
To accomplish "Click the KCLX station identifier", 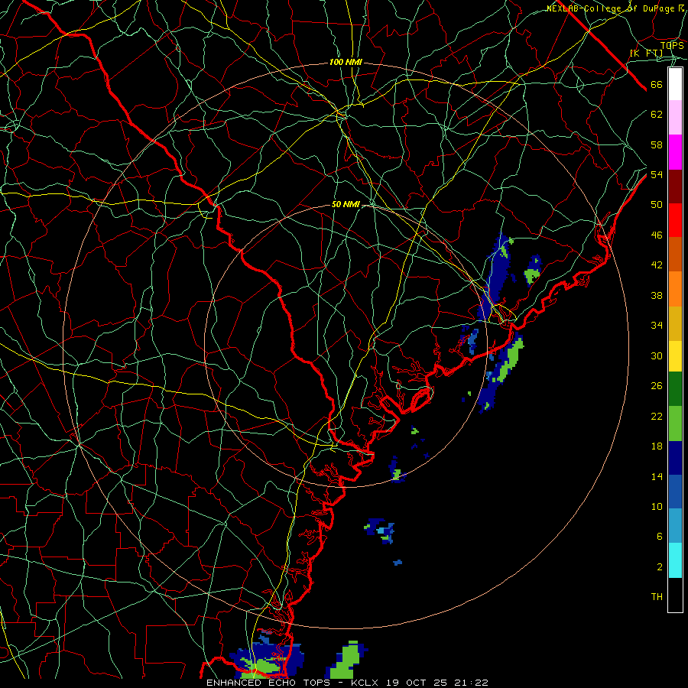I will (366, 683).
